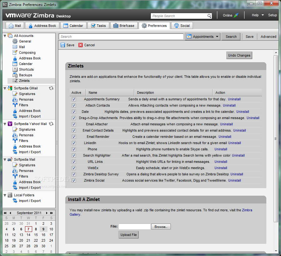Click the Zimlets Z icon in sidebar
The width and height of the screenshot is (281, 256).
click(15, 81)
